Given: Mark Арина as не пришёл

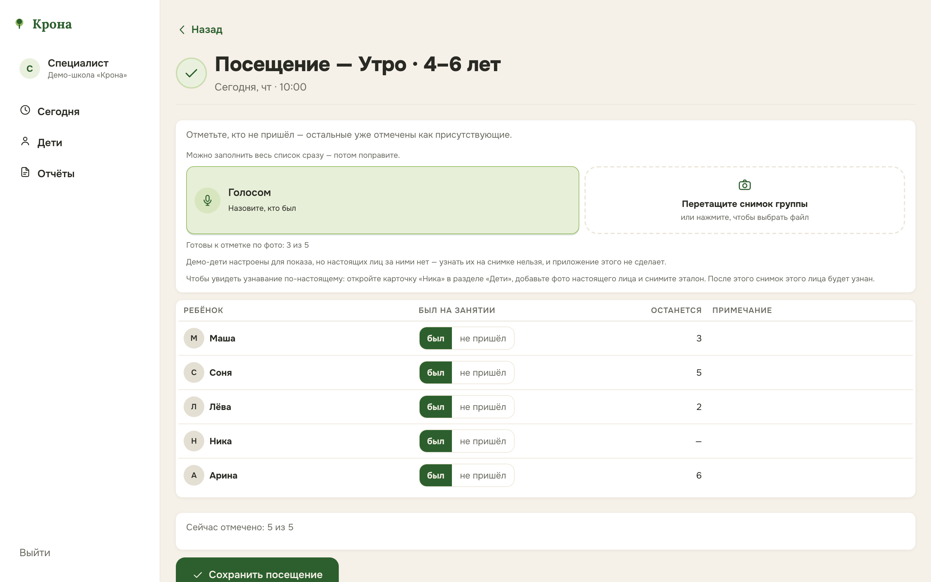Looking at the screenshot, I should (x=483, y=475).
